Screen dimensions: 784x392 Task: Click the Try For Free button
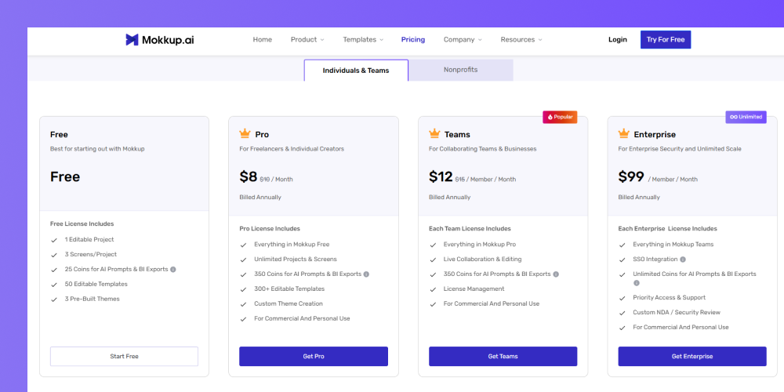pyautogui.click(x=666, y=39)
